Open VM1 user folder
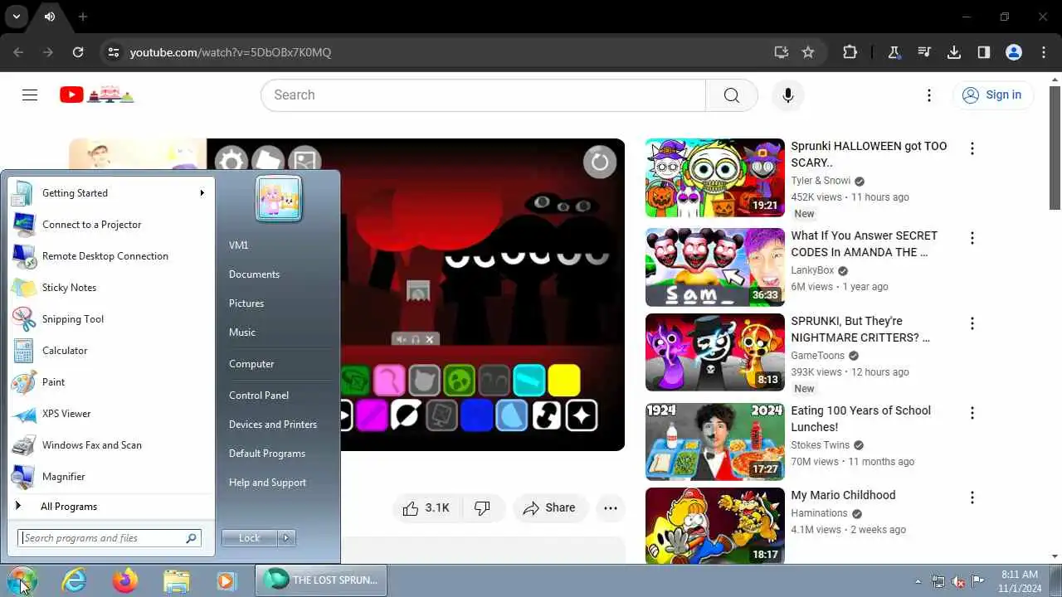 click(x=239, y=245)
